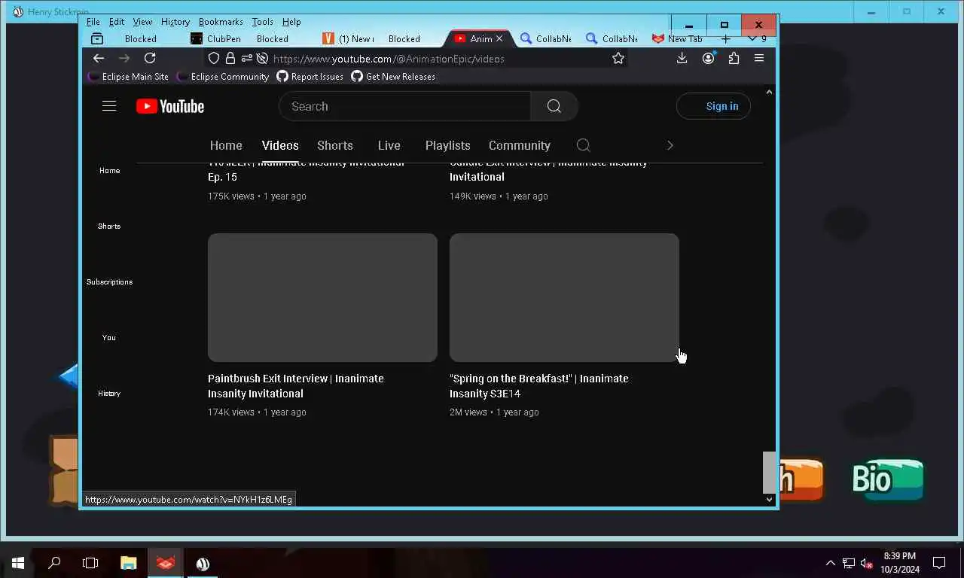Open the YouTube guide hamburger menu

[109, 106]
